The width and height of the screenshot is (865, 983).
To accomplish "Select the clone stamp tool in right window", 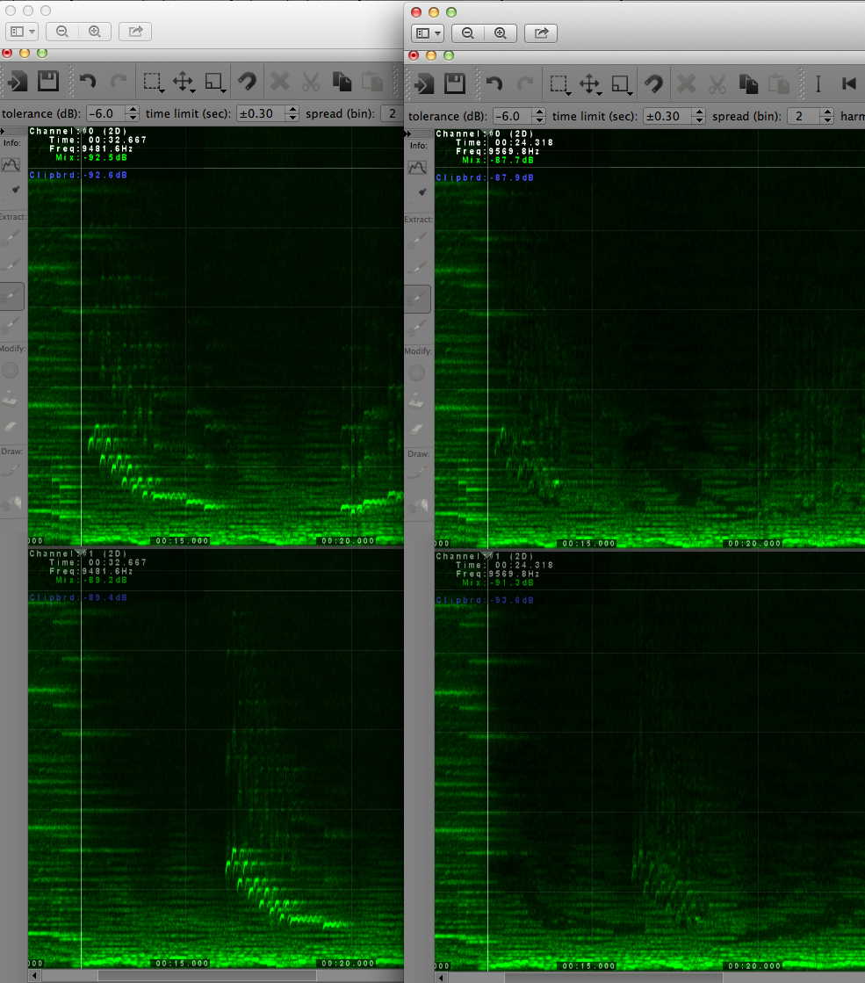I will (417, 401).
